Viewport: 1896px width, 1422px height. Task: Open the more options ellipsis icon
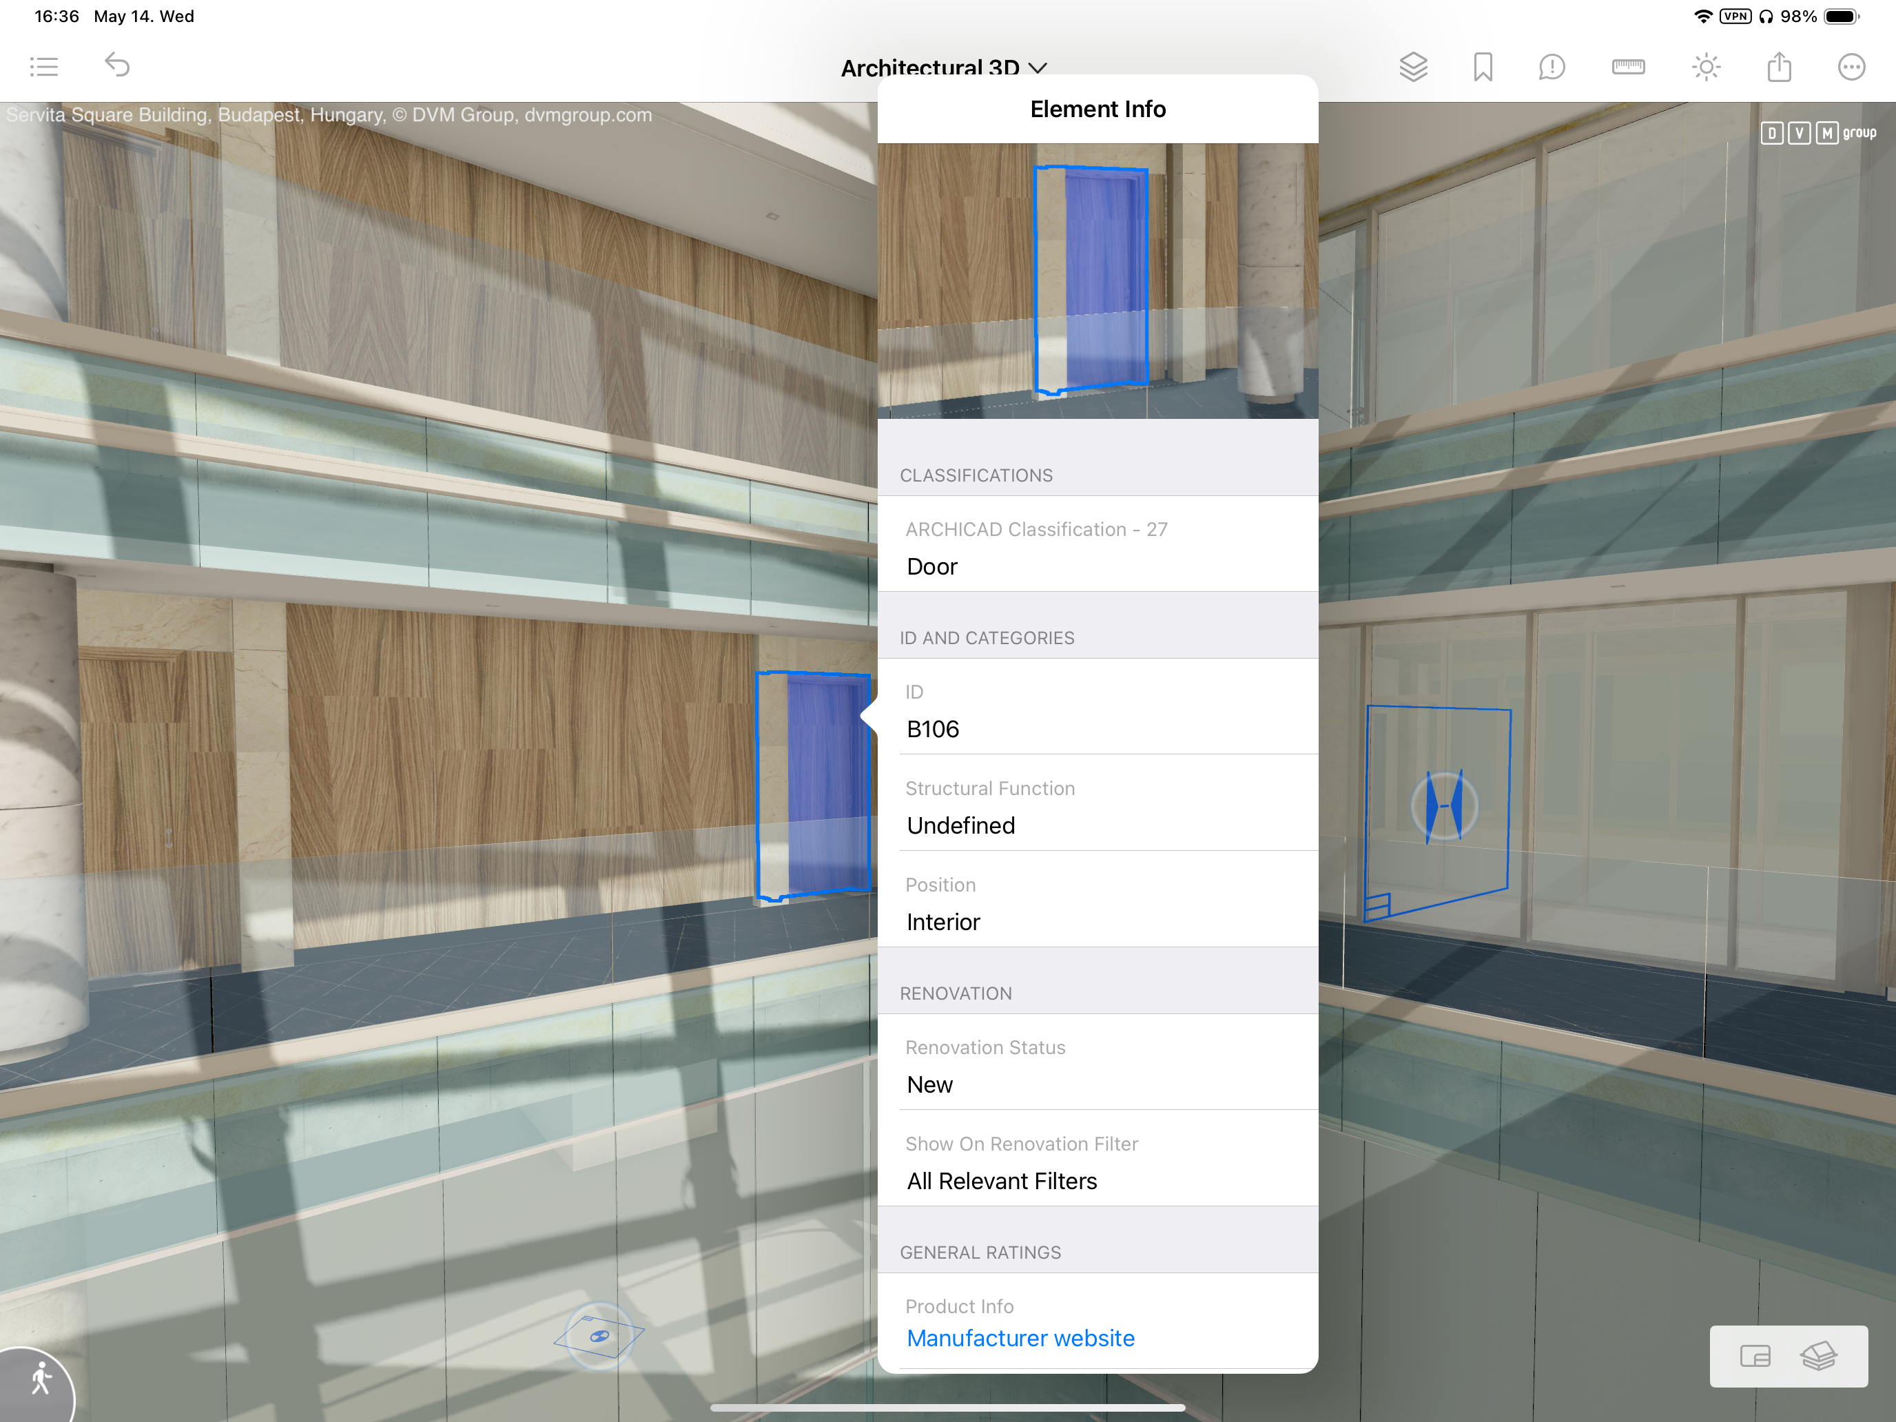[x=1851, y=67]
